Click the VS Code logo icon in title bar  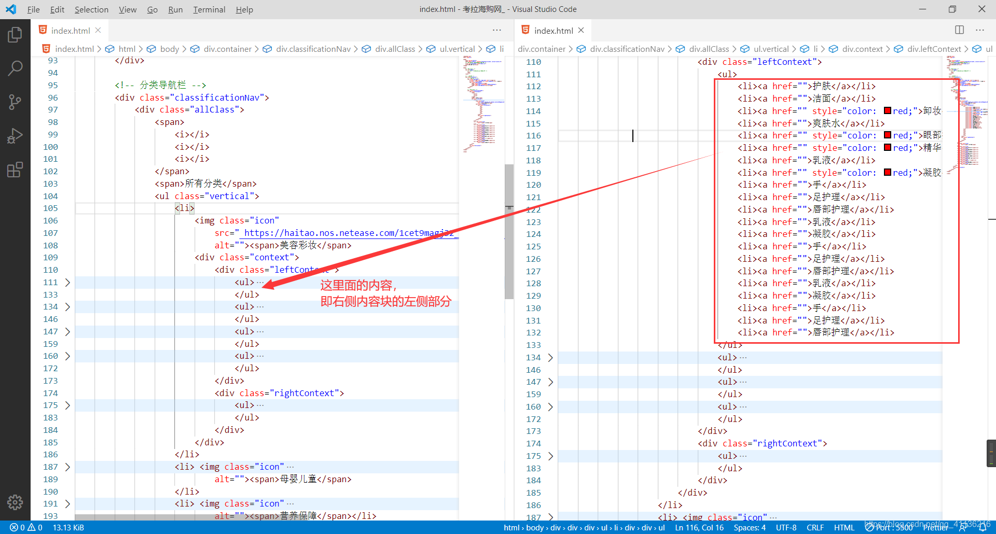point(11,9)
